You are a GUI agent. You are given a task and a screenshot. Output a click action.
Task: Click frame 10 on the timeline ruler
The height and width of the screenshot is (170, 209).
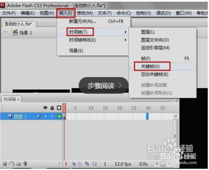(x=91, y=108)
